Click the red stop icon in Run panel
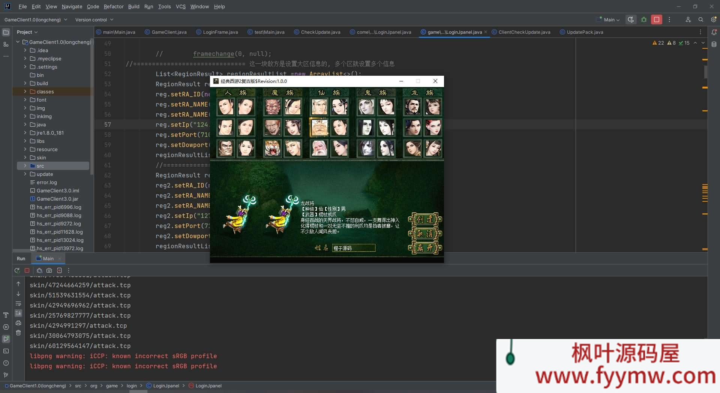 pyautogui.click(x=27, y=270)
